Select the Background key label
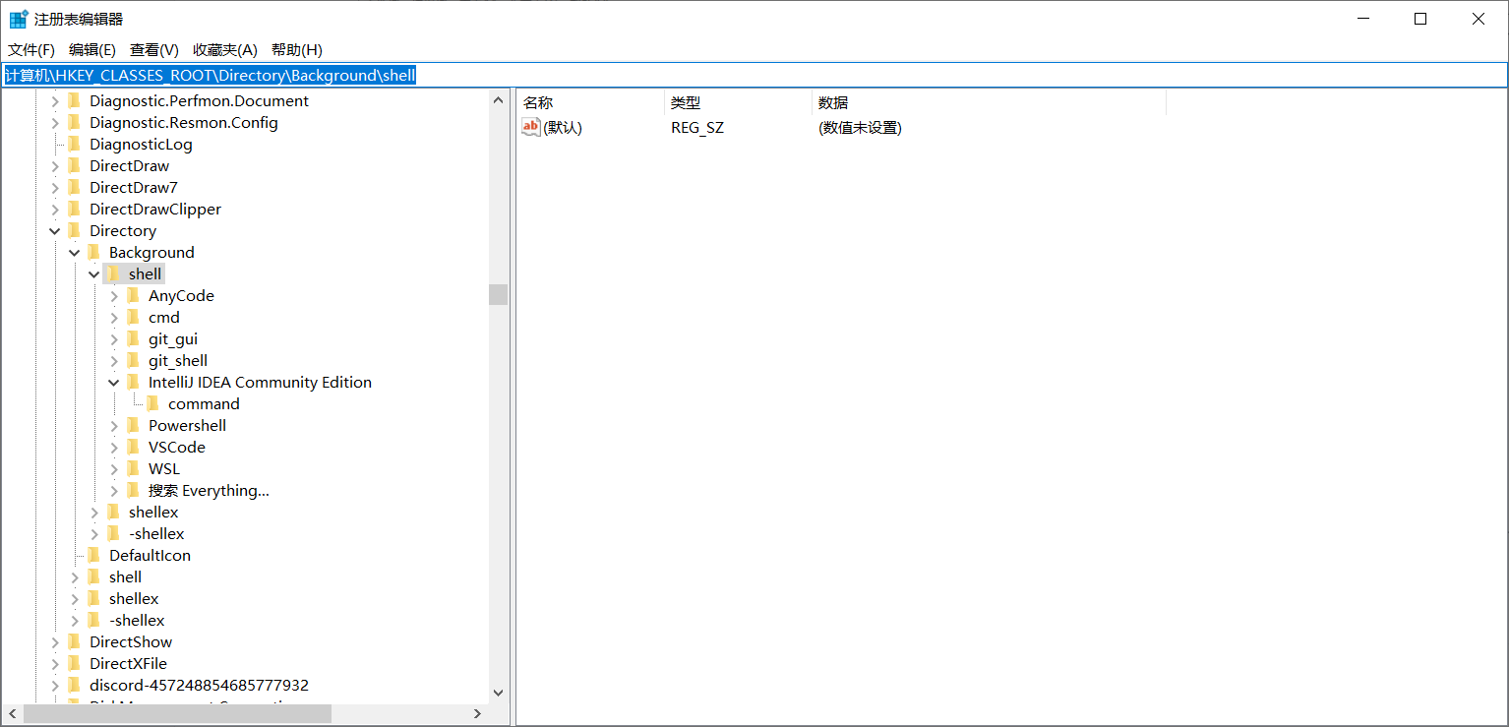 (x=151, y=253)
